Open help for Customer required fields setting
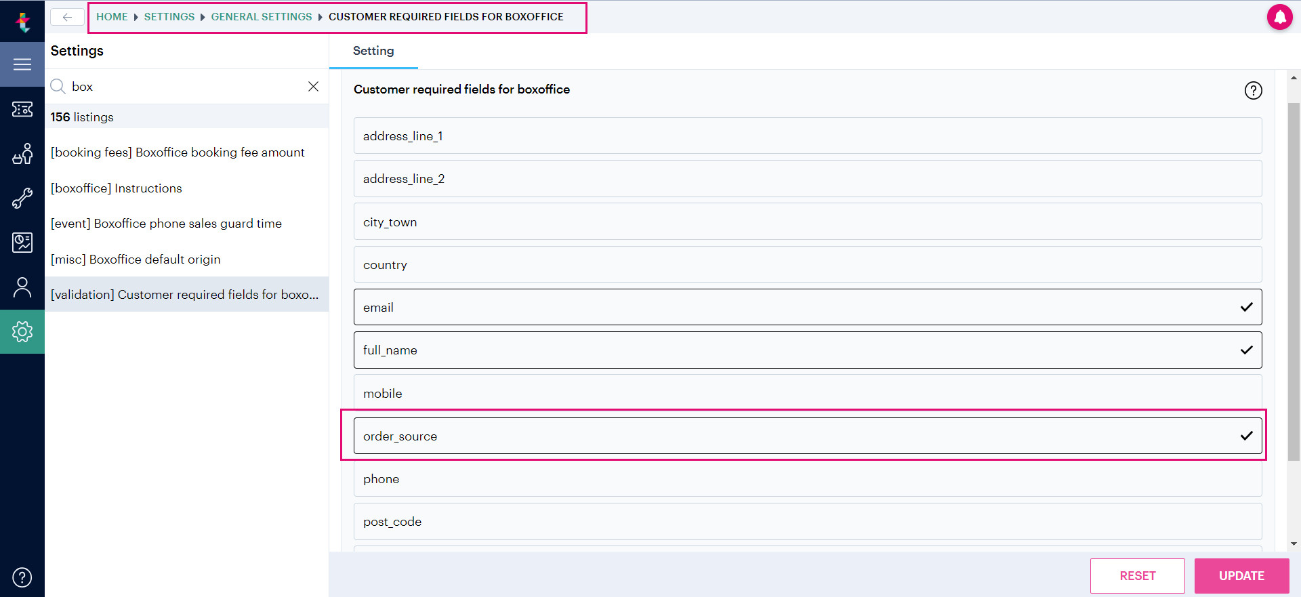Screen dimensions: 1301x597 [x=1253, y=90]
